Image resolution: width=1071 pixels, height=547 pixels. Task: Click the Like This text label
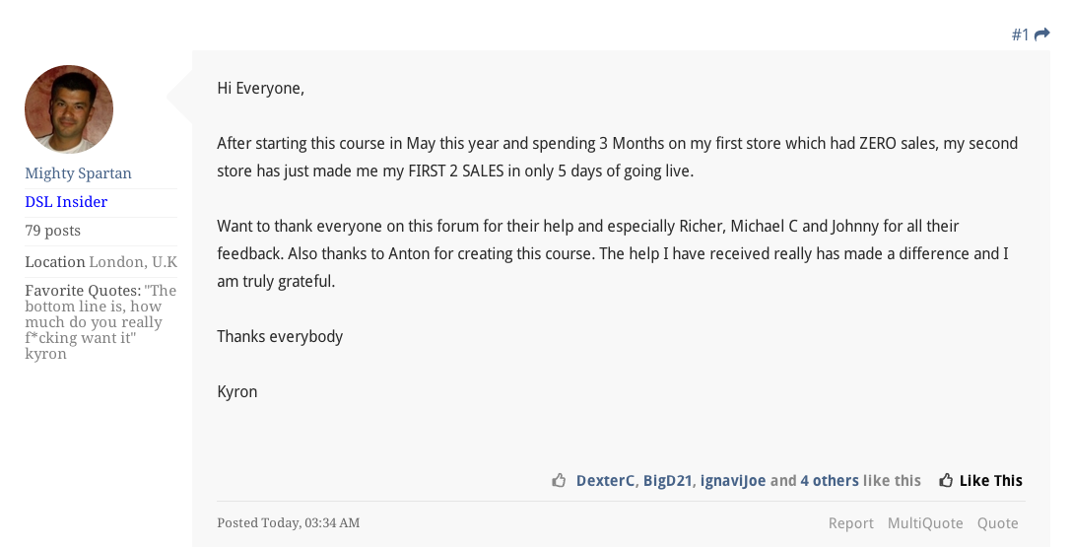991,481
